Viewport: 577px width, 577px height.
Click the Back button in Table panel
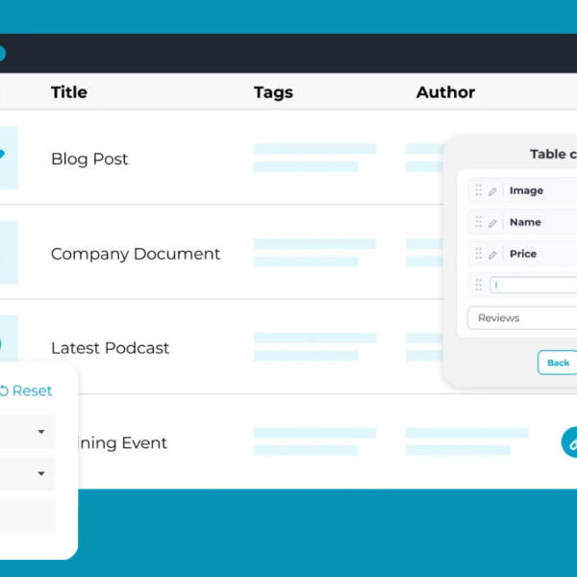(557, 363)
